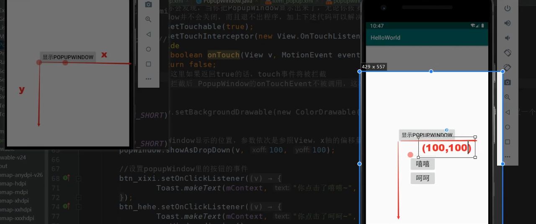Select the mipmap-mdpi folder in project tree
The image size is (536, 224).
coord(14,192)
